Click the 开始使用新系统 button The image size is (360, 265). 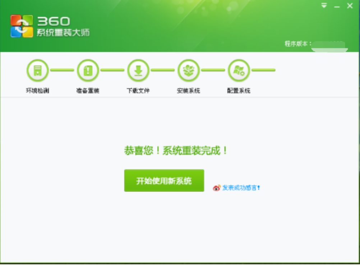click(164, 180)
